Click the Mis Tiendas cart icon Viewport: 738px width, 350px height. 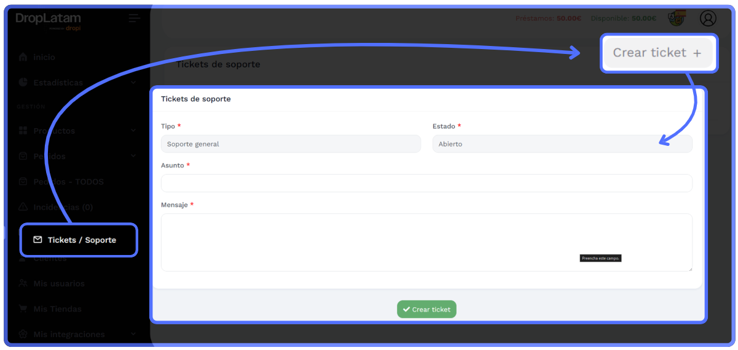click(23, 309)
